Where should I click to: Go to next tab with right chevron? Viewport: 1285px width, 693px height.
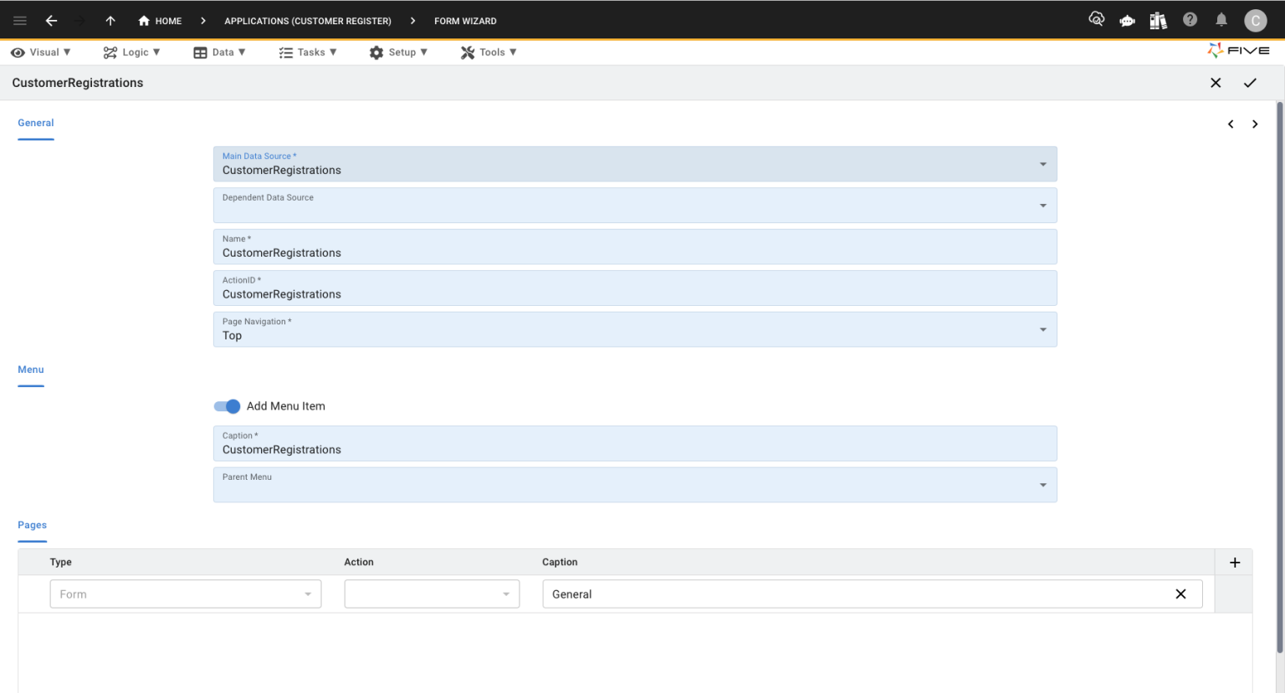tap(1255, 125)
